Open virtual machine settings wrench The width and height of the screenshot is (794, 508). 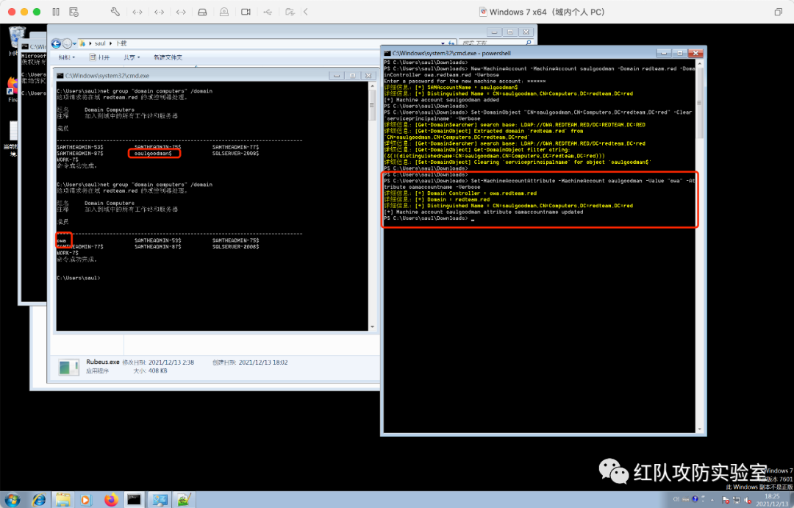pyautogui.click(x=115, y=12)
